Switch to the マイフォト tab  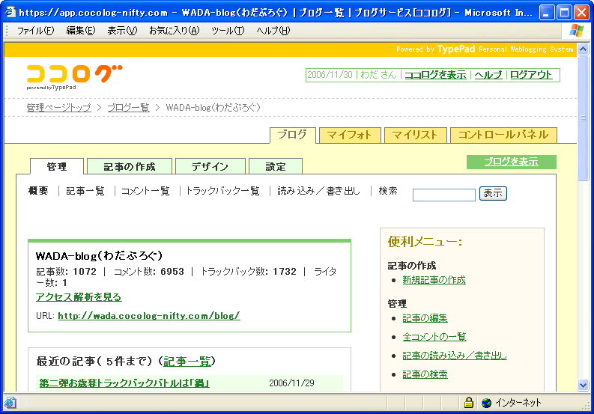click(350, 136)
